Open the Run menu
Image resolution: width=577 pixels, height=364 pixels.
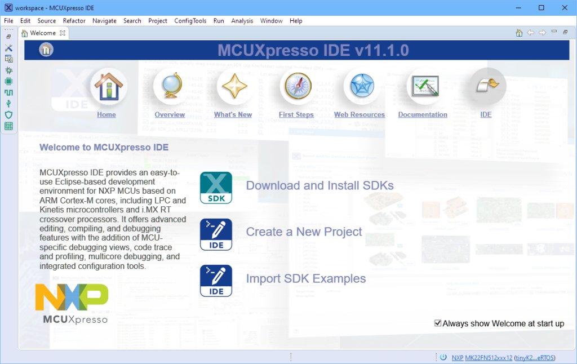[x=219, y=21]
